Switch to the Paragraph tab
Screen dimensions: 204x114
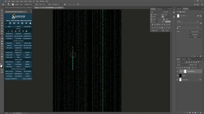[159, 9]
